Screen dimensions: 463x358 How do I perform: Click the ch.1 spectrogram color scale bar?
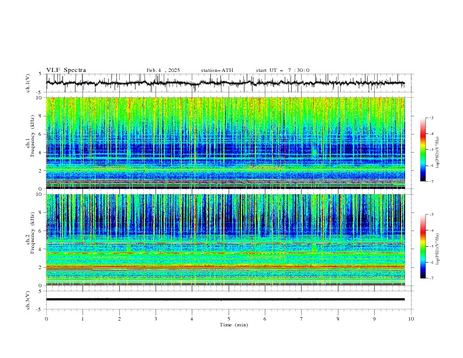click(423, 150)
